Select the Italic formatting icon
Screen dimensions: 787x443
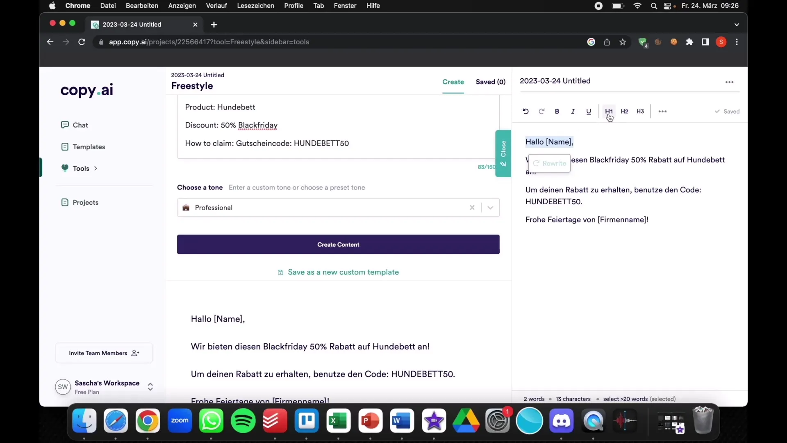(x=573, y=112)
